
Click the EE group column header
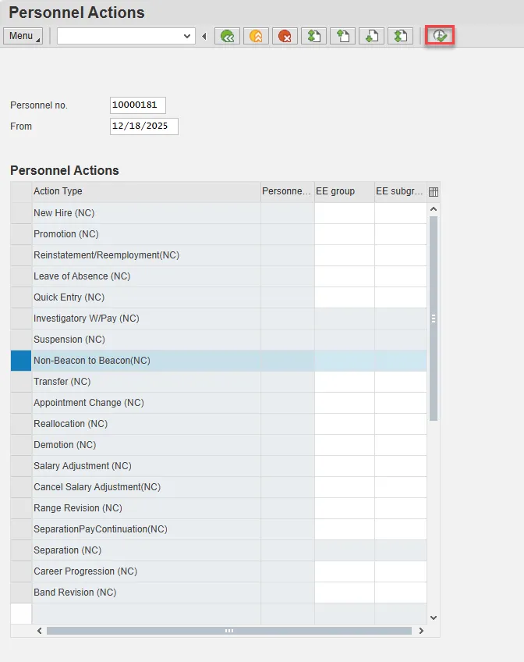click(344, 191)
